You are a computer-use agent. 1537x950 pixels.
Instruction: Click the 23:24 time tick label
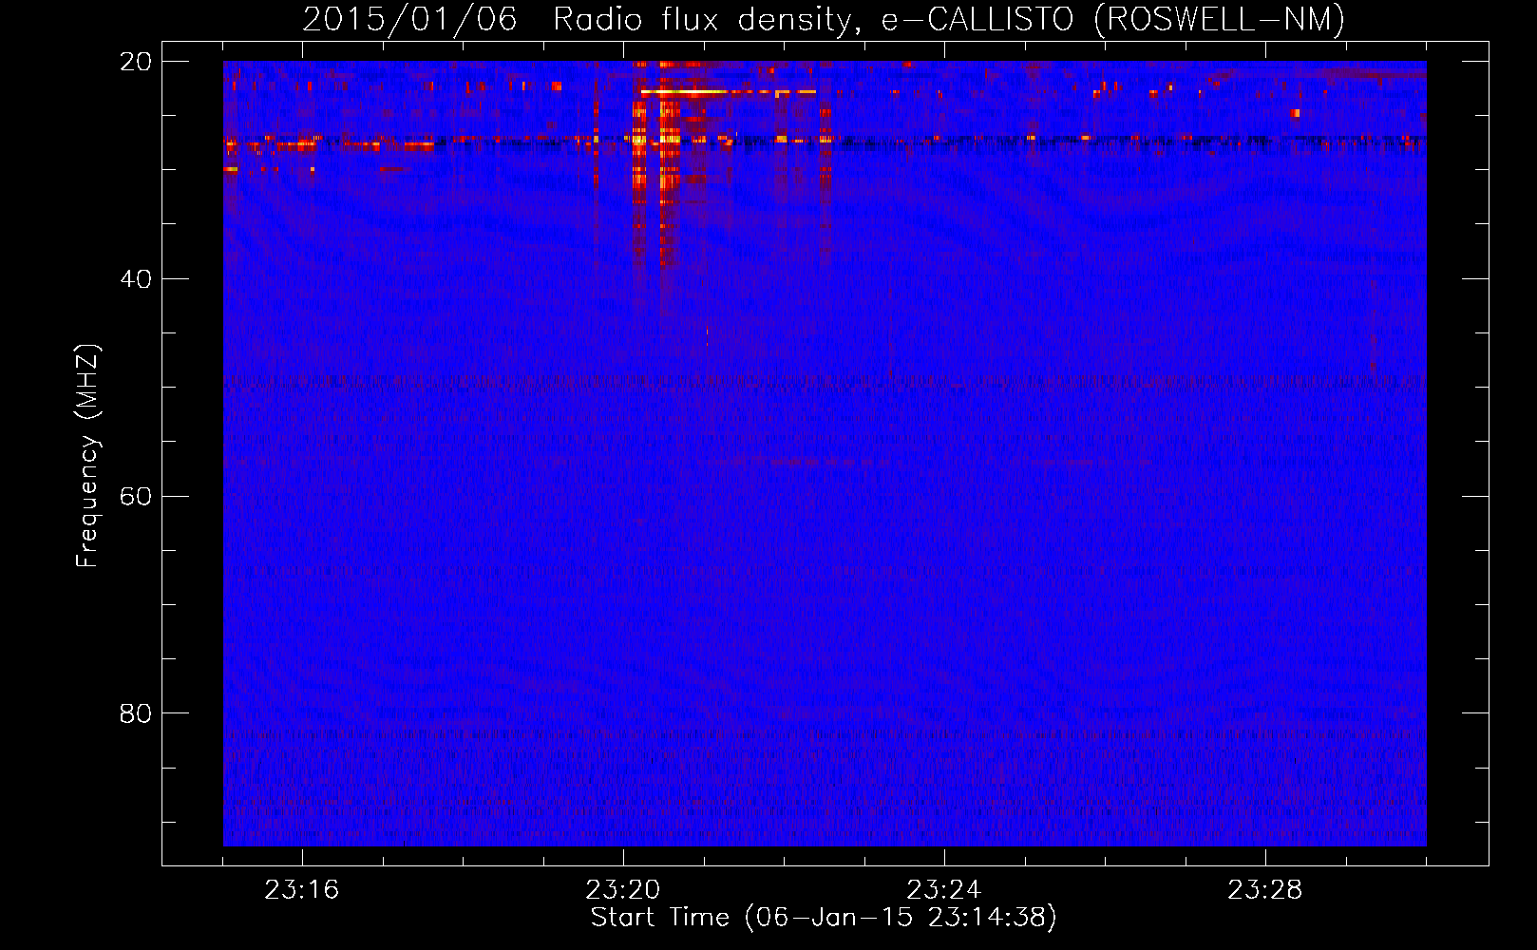[944, 890]
